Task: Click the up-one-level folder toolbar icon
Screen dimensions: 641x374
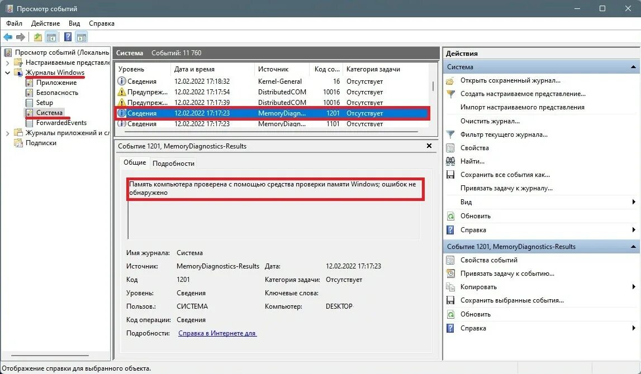Action: click(38, 37)
